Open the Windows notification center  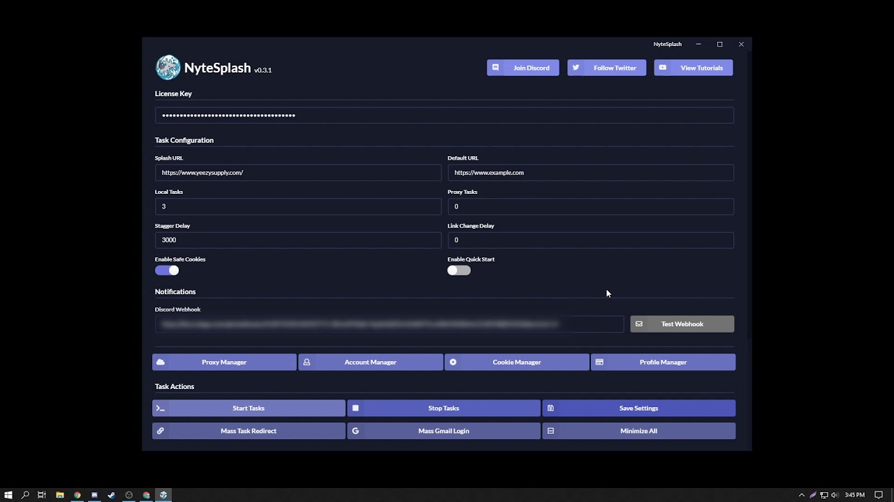tap(879, 495)
